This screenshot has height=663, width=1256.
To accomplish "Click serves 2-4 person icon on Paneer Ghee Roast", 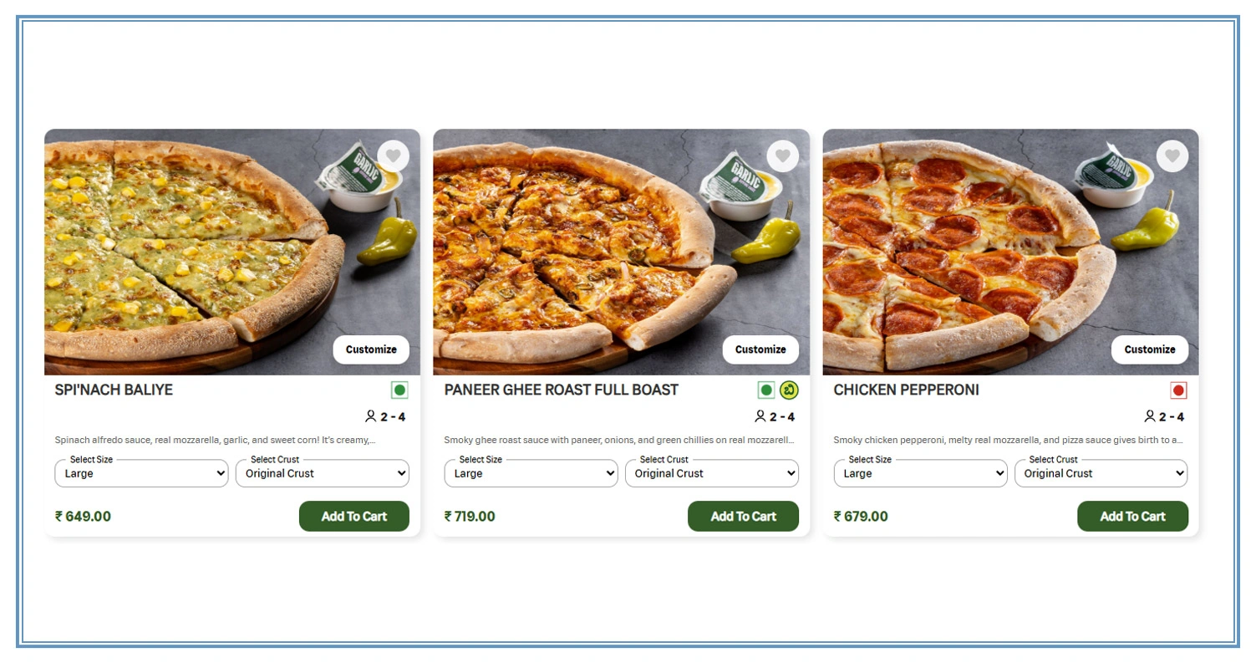I will pyautogui.click(x=760, y=416).
